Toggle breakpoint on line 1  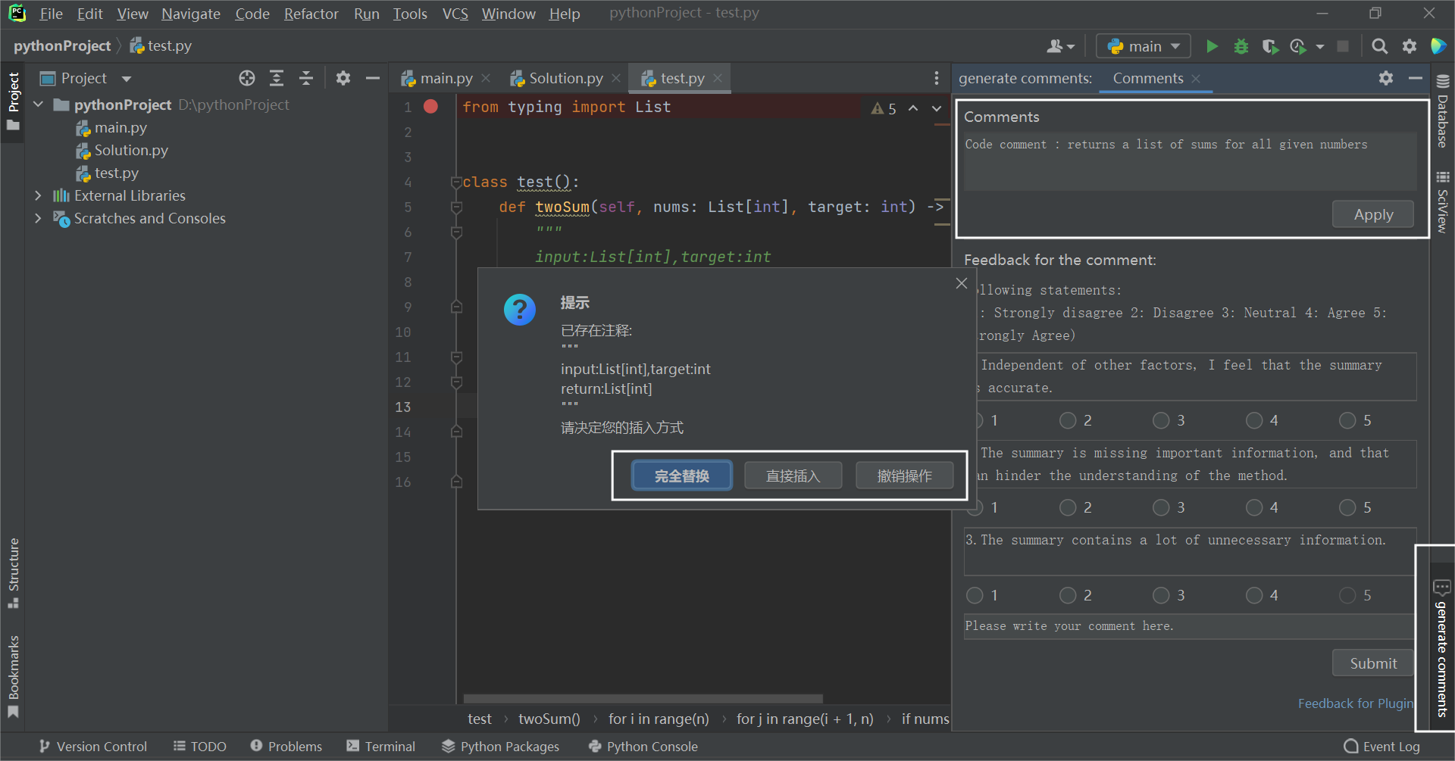(x=430, y=107)
